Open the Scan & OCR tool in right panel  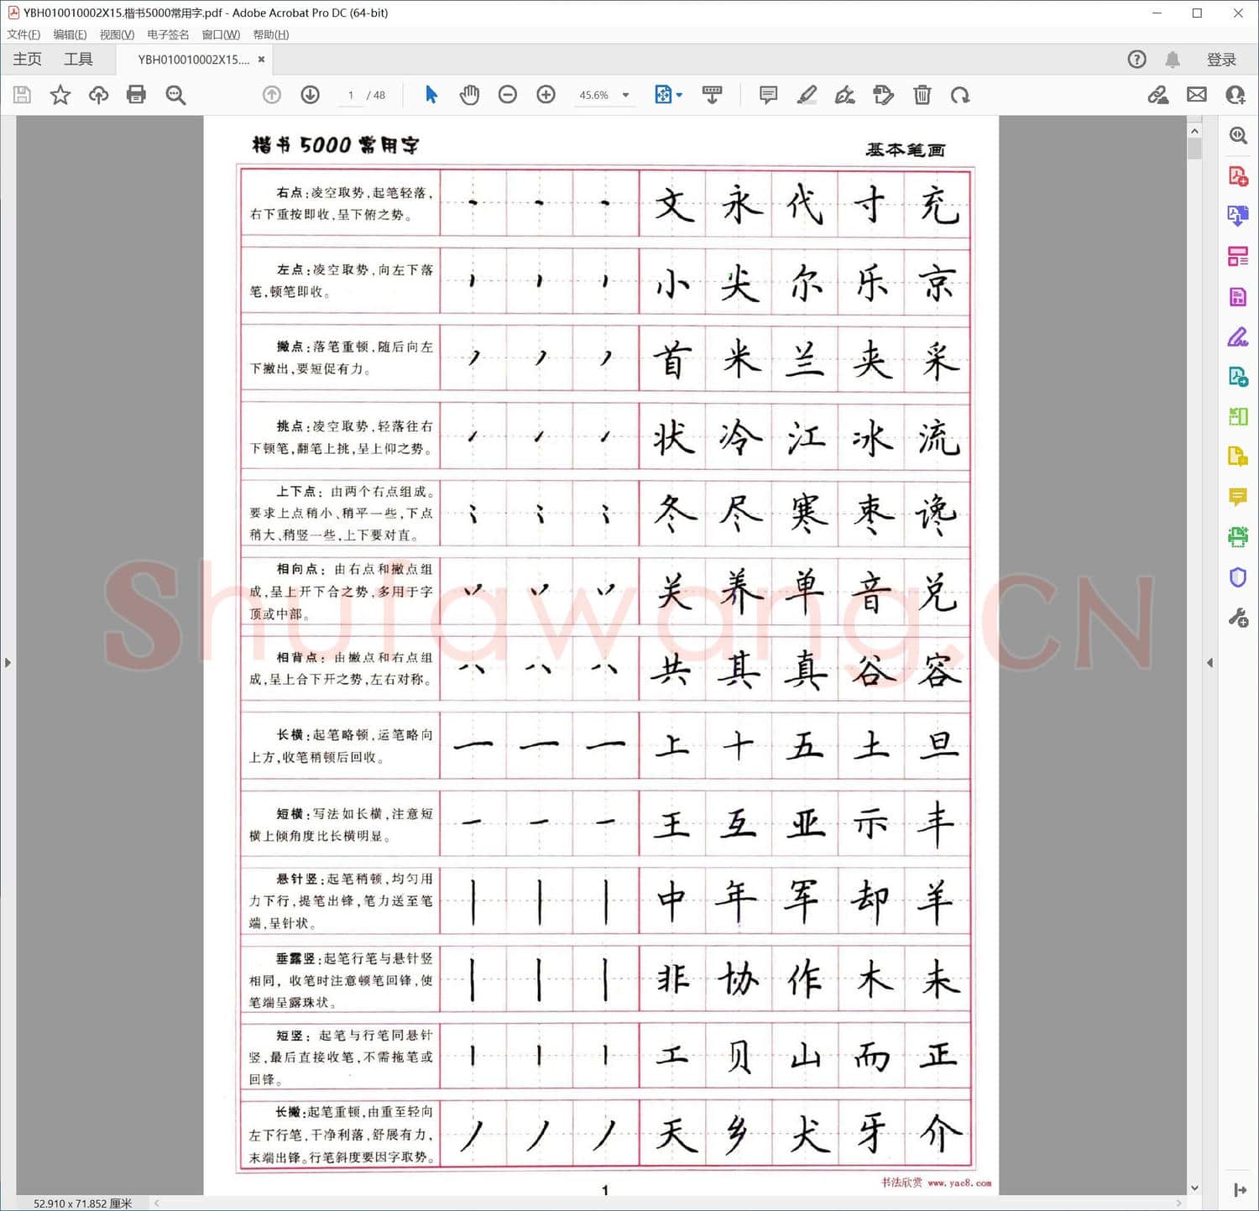1238,537
